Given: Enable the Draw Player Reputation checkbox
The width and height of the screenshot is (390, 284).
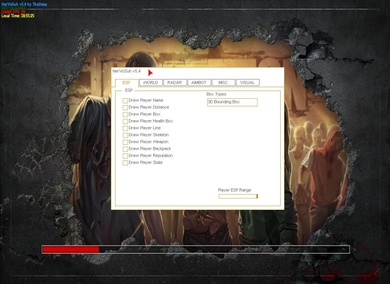Looking at the screenshot, I should pos(126,156).
